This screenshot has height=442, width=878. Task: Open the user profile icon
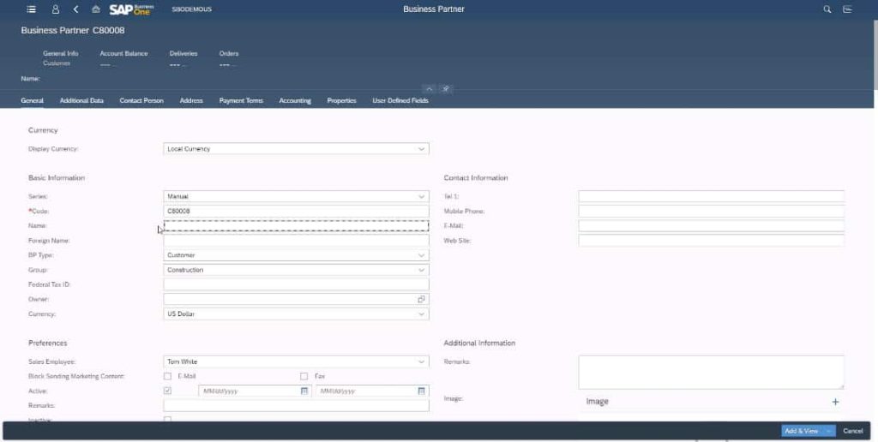pos(56,9)
